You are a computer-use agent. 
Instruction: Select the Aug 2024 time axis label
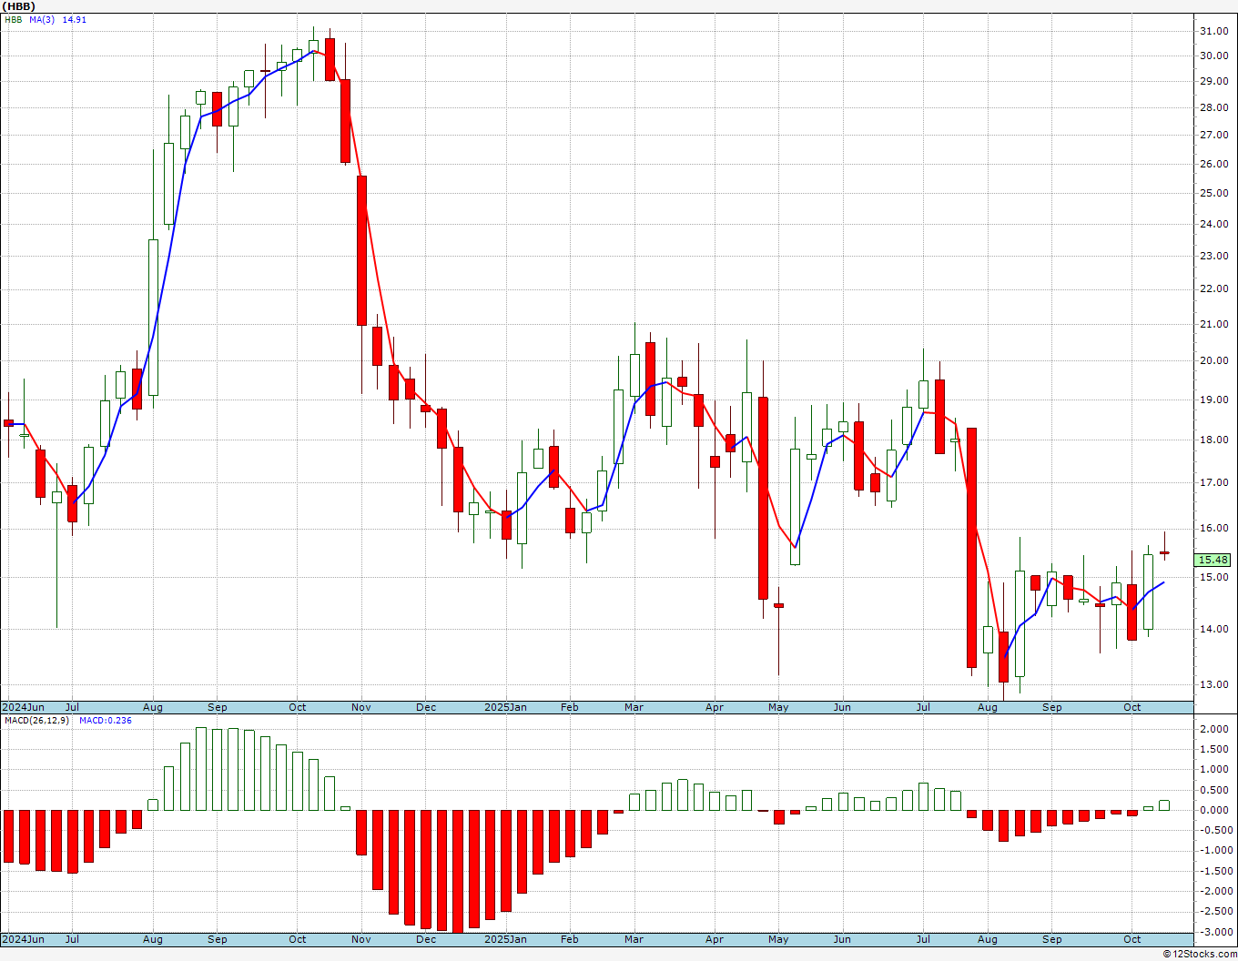[x=153, y=707]
